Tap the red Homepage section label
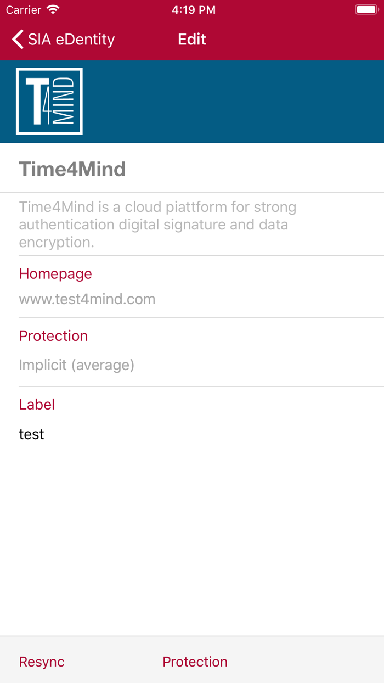This screenshot has width=384, height=683. point(55,274)
